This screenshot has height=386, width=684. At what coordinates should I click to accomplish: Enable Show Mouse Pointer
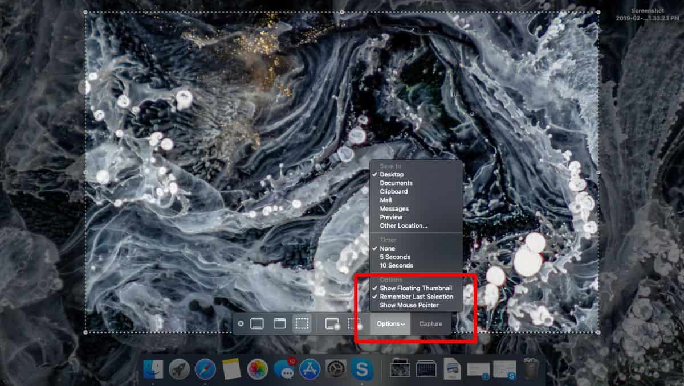pos(409,305)
